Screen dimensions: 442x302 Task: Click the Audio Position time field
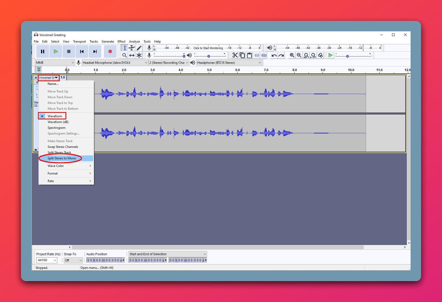(106, 260)
